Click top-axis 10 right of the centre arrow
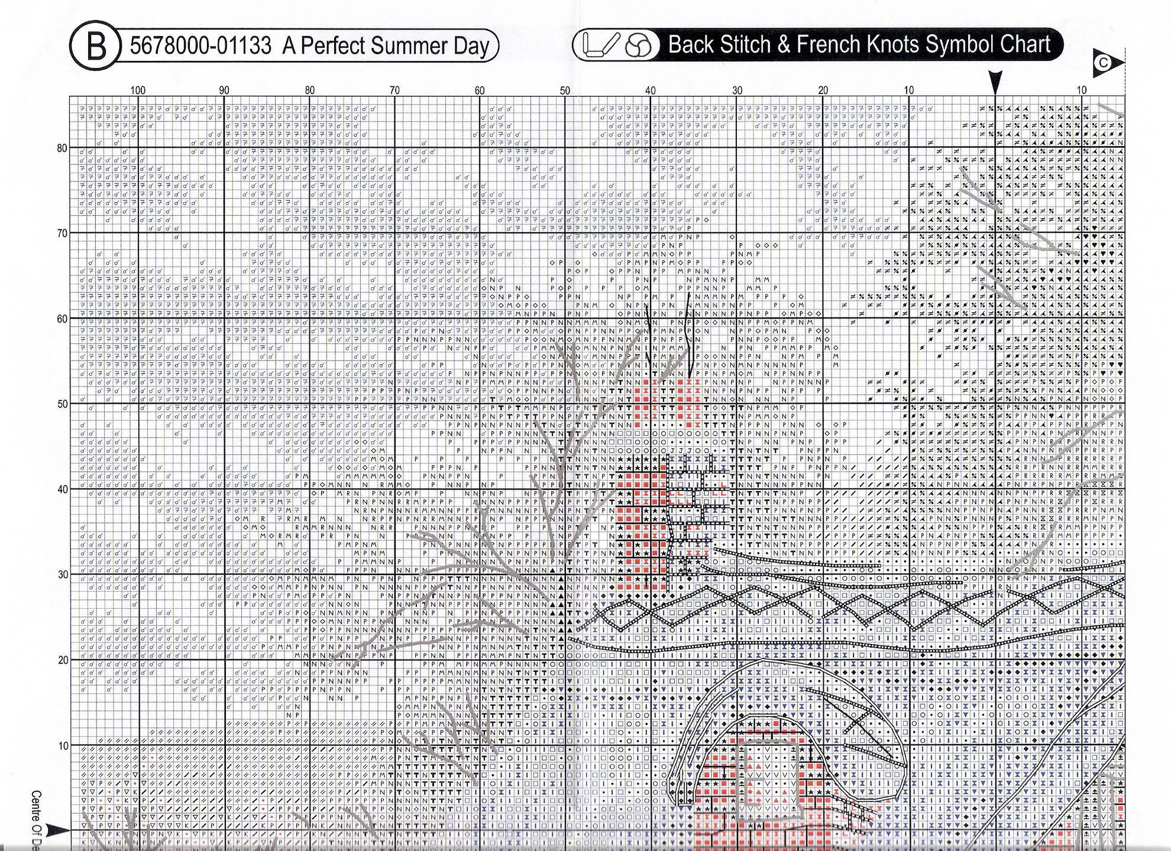This screenshot has height=851, width=1171. pos(1081,90)
